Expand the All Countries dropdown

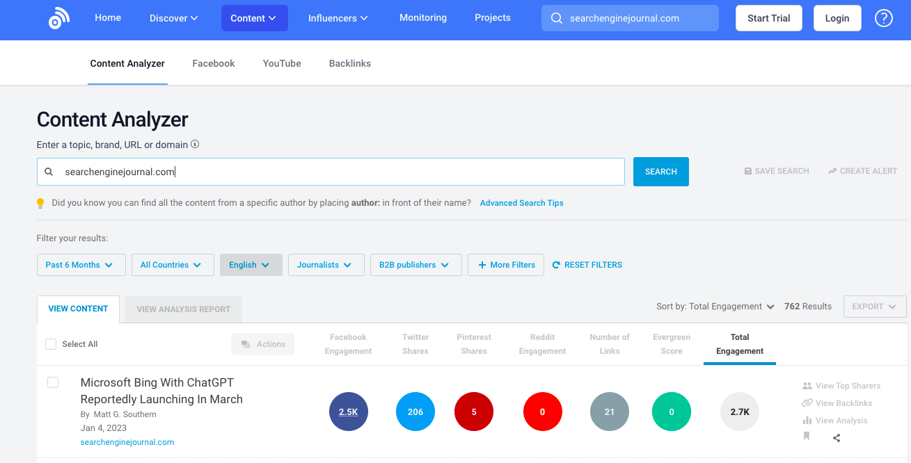coord(172,264)
